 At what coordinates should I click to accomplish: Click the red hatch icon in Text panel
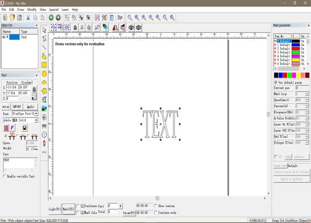pos(6,128)
